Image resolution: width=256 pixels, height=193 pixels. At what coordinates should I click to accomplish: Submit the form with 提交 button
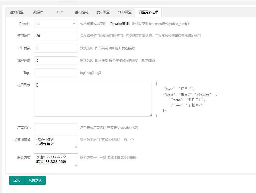[x=17, y=180]
